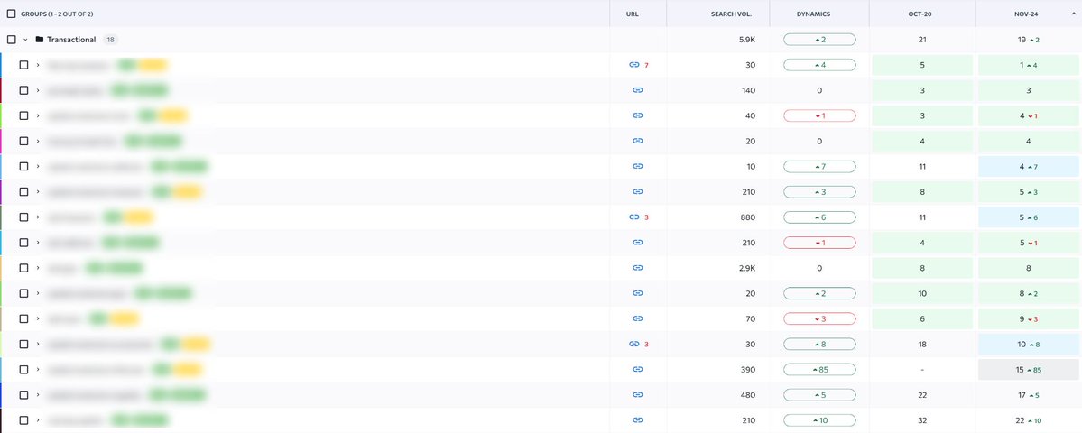1082x433 pixels.
Task: Open URL link icon in row with dynamics up 2
Action: click(x=638, y=293)
